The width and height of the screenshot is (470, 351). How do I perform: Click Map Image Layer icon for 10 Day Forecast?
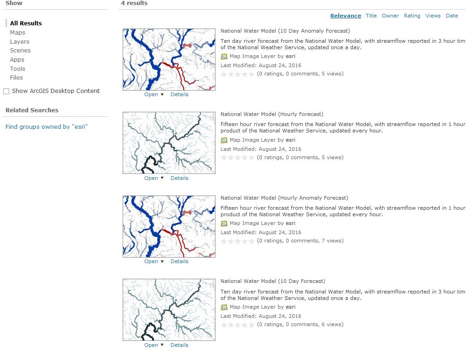click(224, 307)
